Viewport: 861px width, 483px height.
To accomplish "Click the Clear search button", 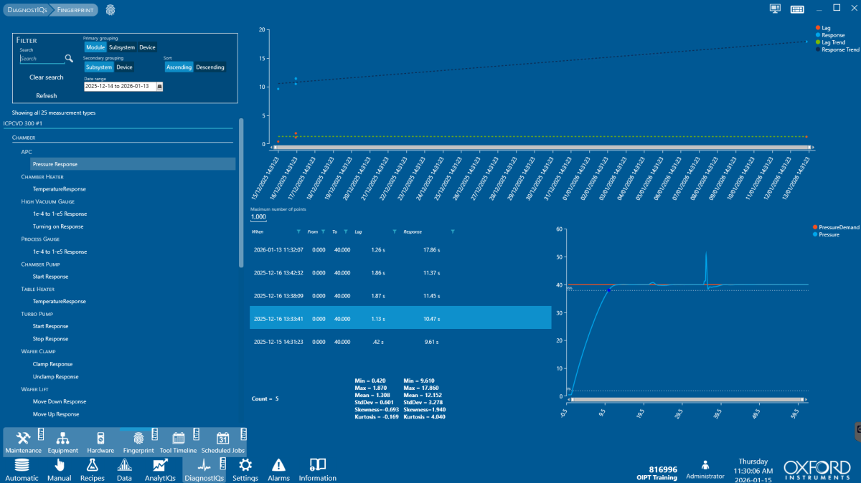I will tap(47, 77).
